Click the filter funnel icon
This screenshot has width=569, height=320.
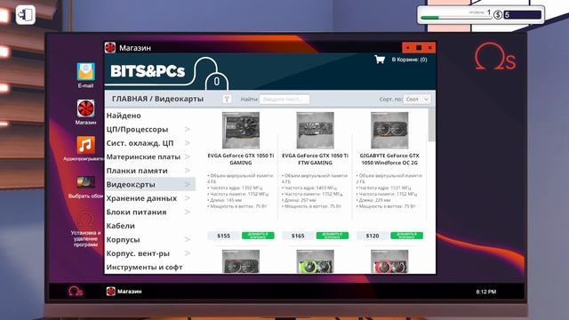click(227, 99)
